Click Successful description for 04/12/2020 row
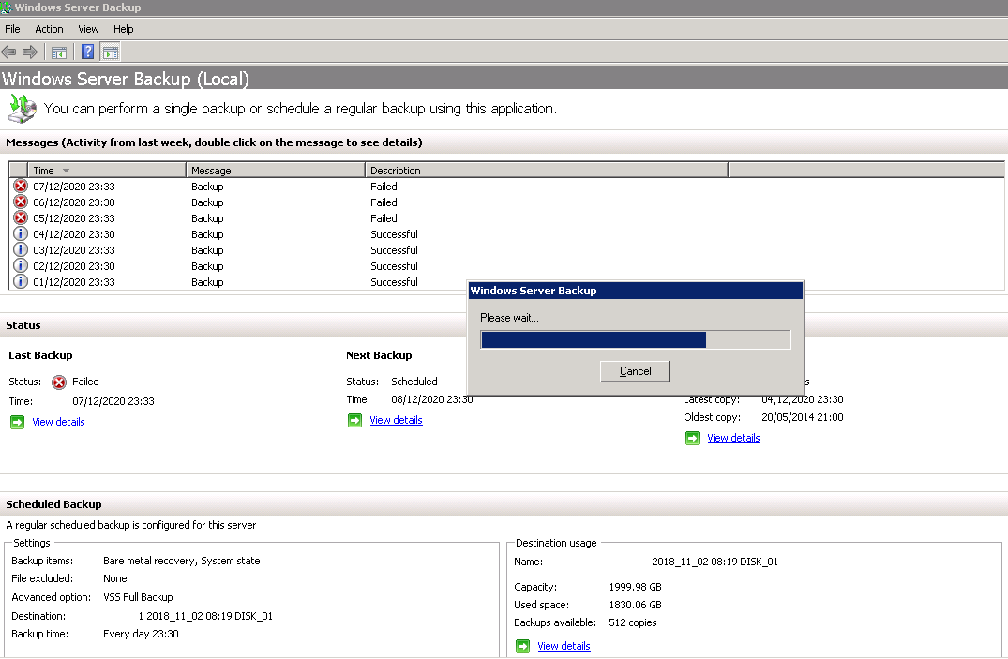The width and height of the screenshot is (1008, 659). pyautogui.click(x=394, y=234)
